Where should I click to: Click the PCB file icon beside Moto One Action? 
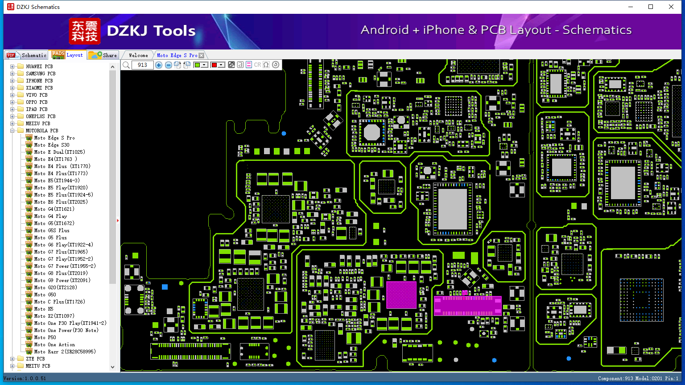tap(29, 344)
